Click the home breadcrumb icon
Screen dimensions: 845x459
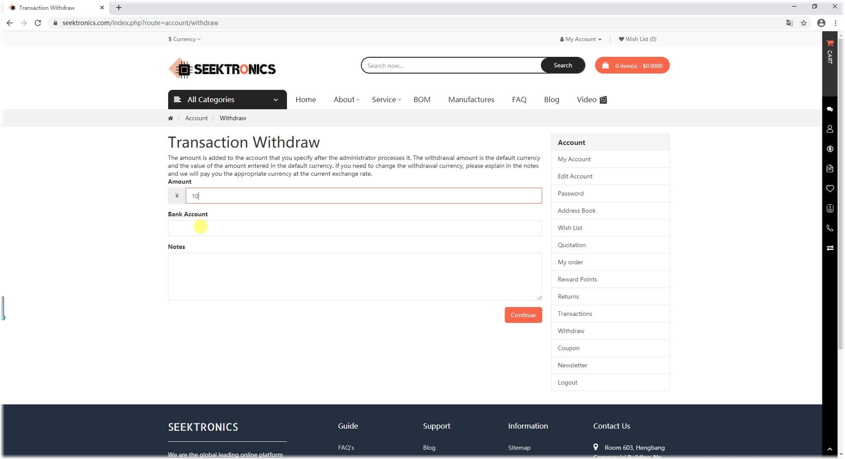point(170,118)
